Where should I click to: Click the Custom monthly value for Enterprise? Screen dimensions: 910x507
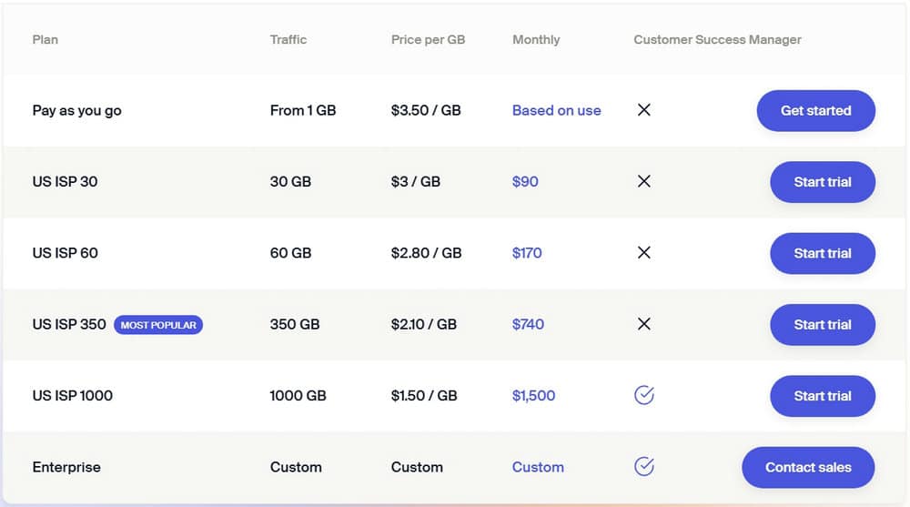click(538, 467)
